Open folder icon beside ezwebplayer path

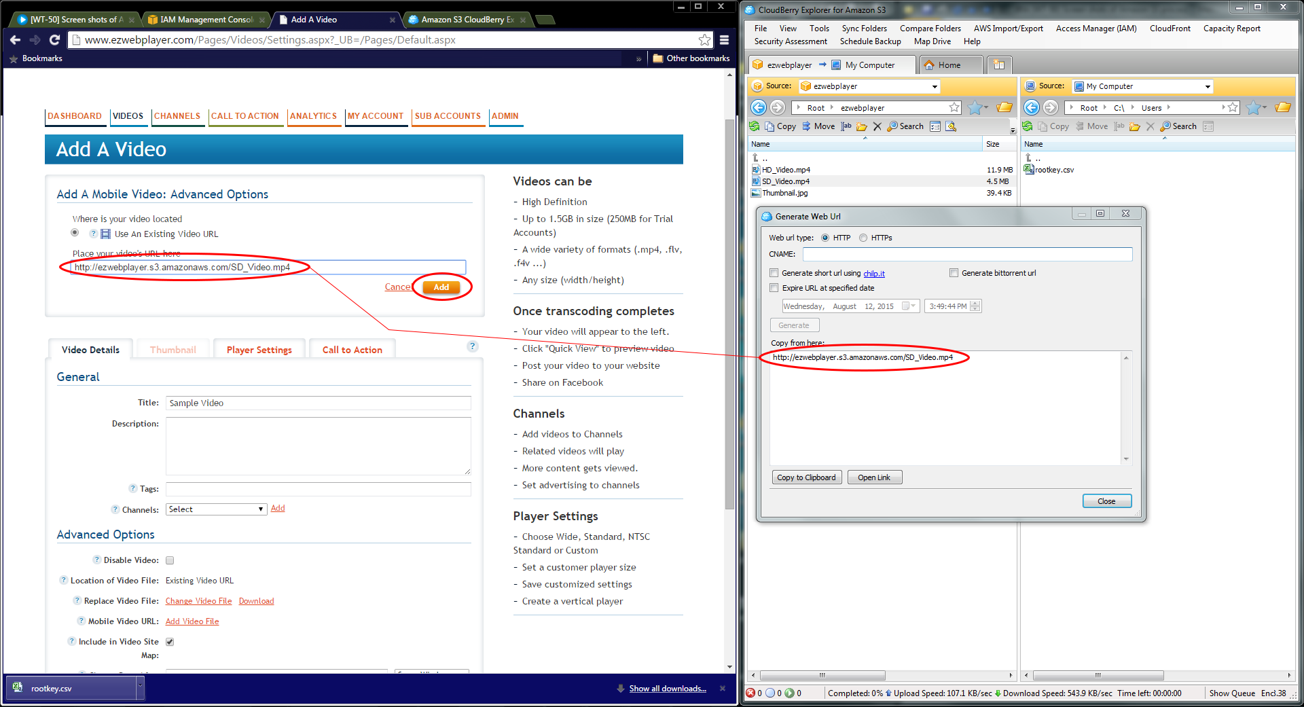click(1004, 107)
